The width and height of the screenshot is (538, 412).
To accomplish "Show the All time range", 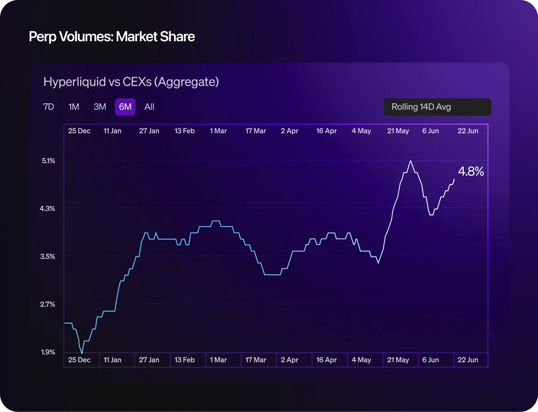I will tap(149, 107).
